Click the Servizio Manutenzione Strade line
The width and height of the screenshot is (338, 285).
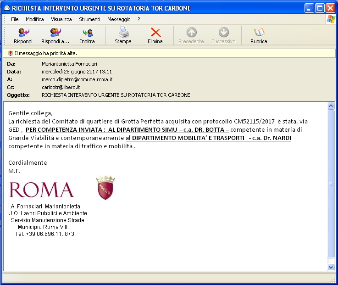(x=48, y=220)
